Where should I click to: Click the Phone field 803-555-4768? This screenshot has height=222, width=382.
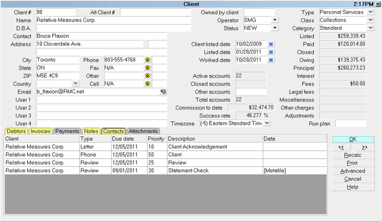(123, 60)
